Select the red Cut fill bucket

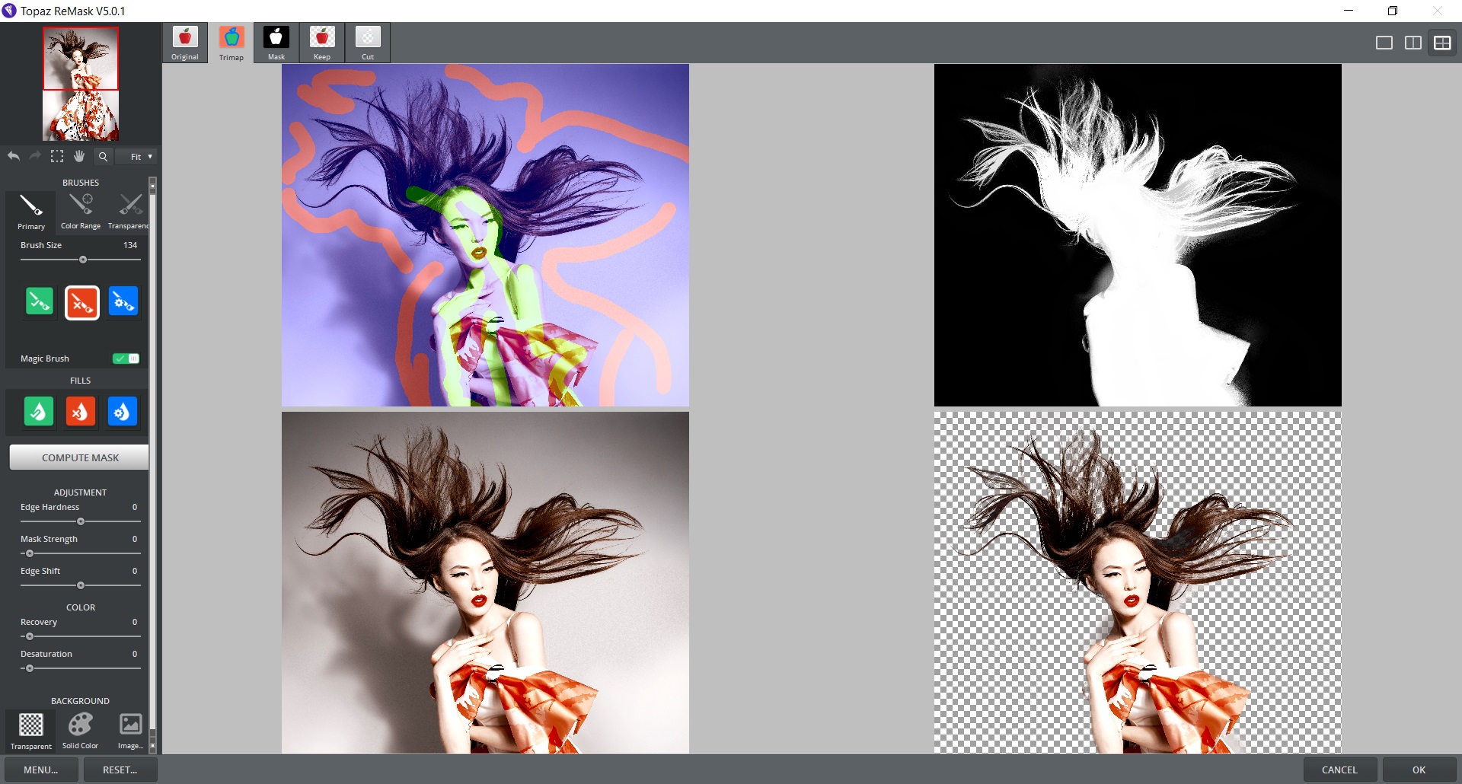click(81, 412)
